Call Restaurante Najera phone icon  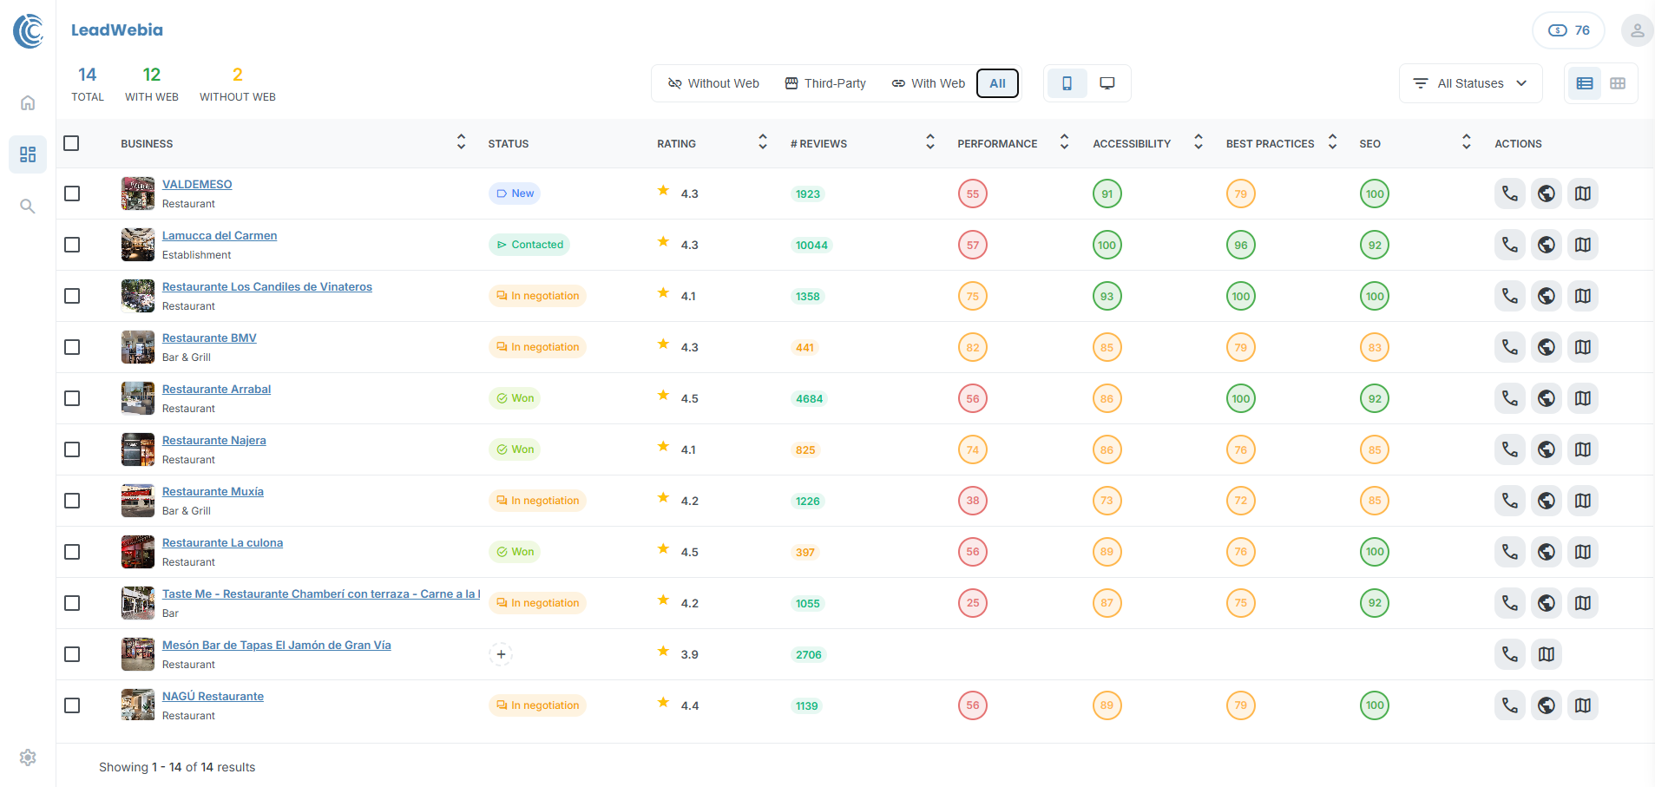1510,449
